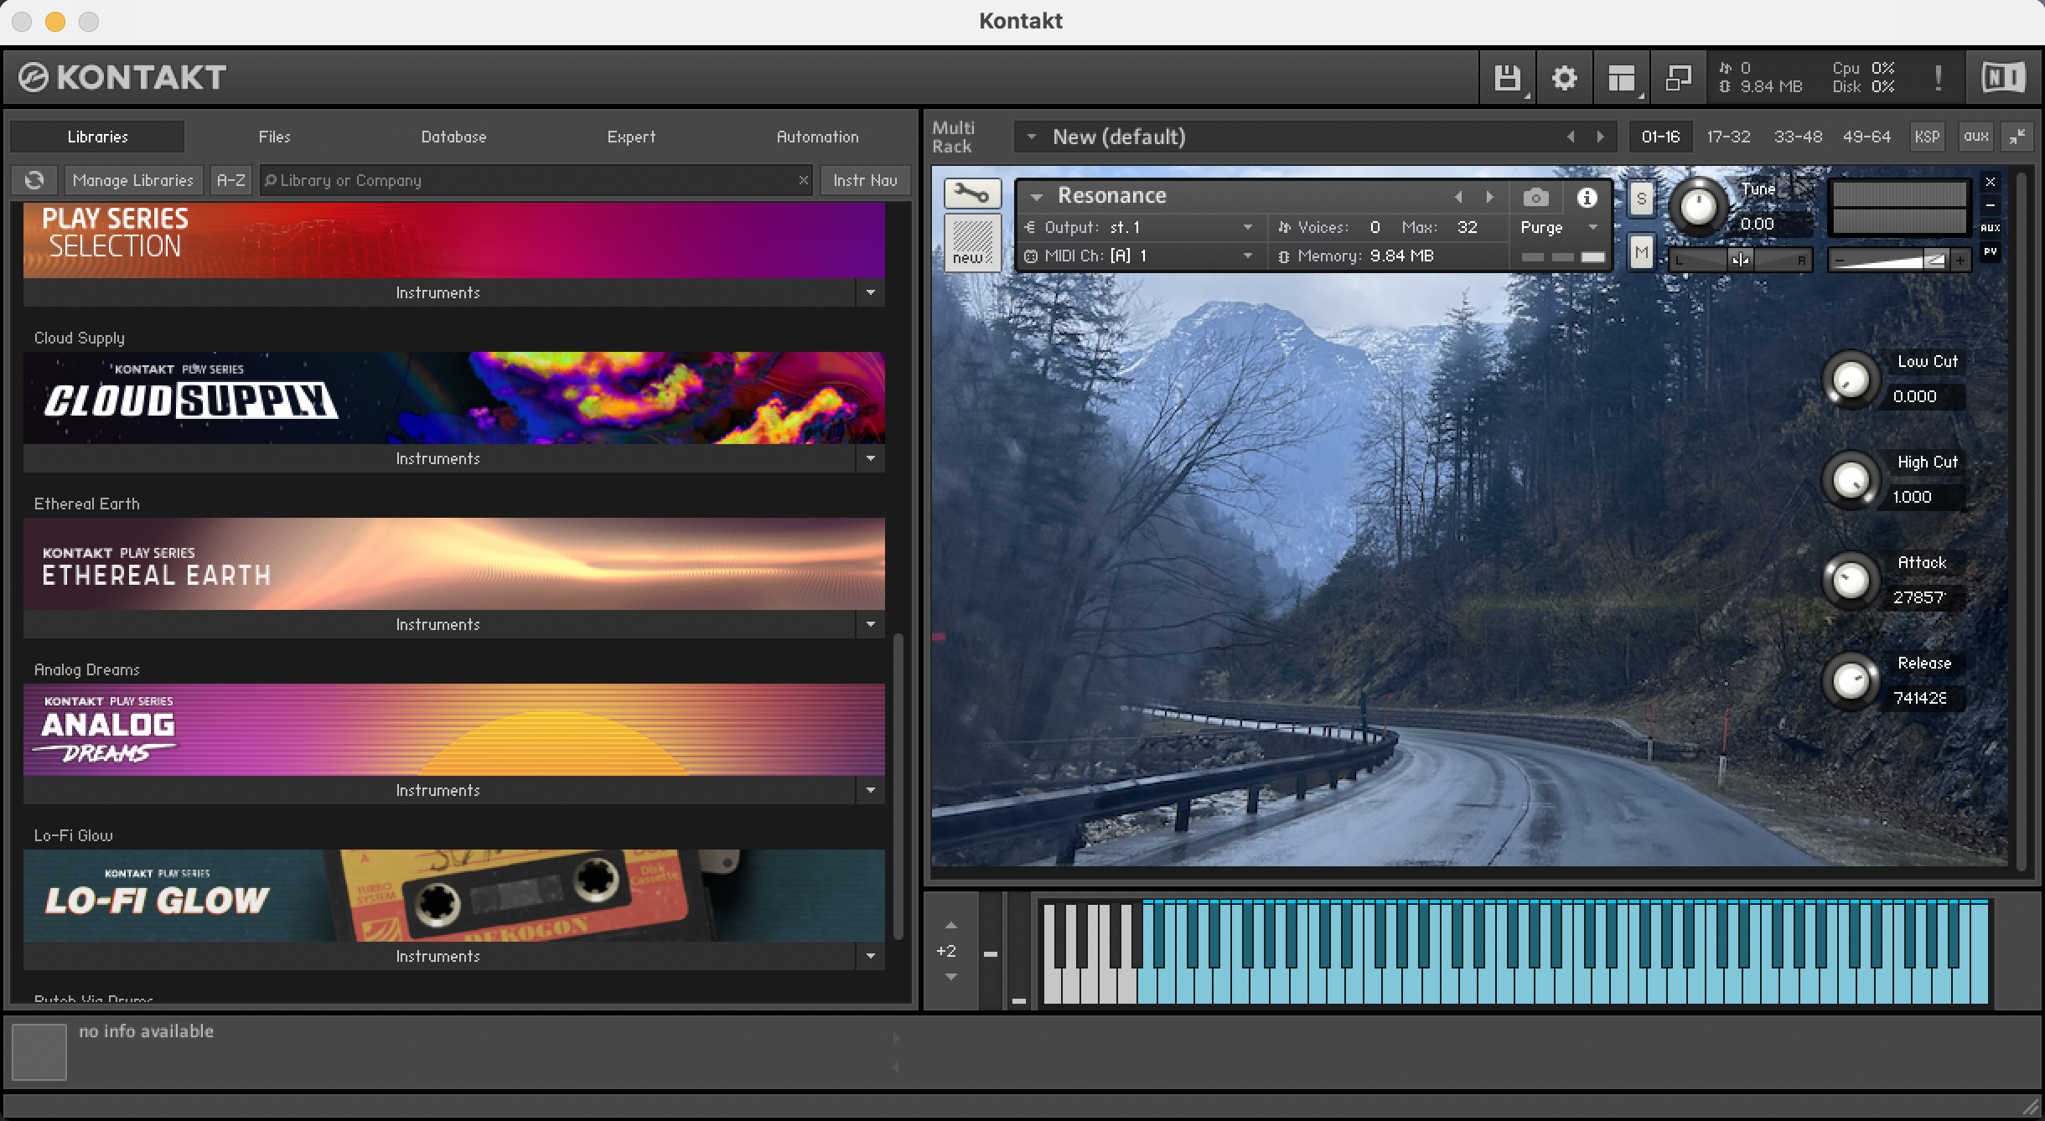
Task: Open the MIDI Ch dropdown
Action: [x=1248, y=256]
